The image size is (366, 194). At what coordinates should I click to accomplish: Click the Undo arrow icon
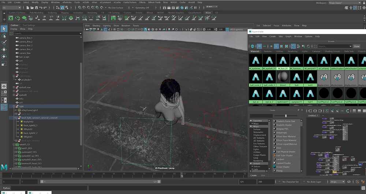click(x=41, y=8)
